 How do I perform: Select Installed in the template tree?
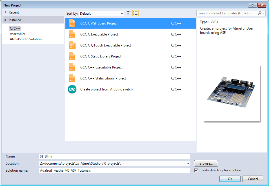tap(15, 20)
